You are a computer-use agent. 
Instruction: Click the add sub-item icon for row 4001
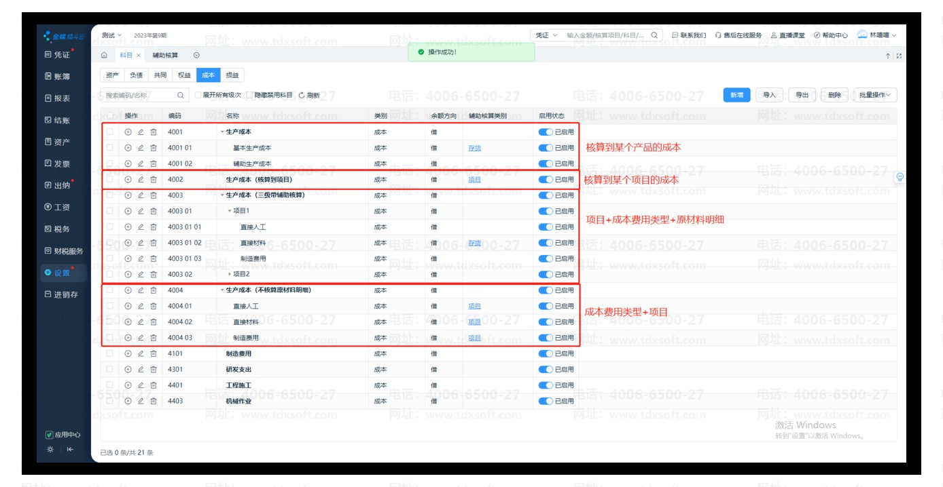tap(128, 132)
